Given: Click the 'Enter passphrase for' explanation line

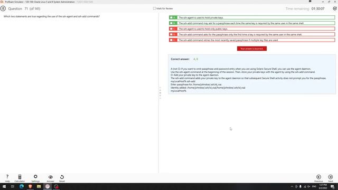Looking at the screenshot, I should pyautogui.click(x=196, y=84).
